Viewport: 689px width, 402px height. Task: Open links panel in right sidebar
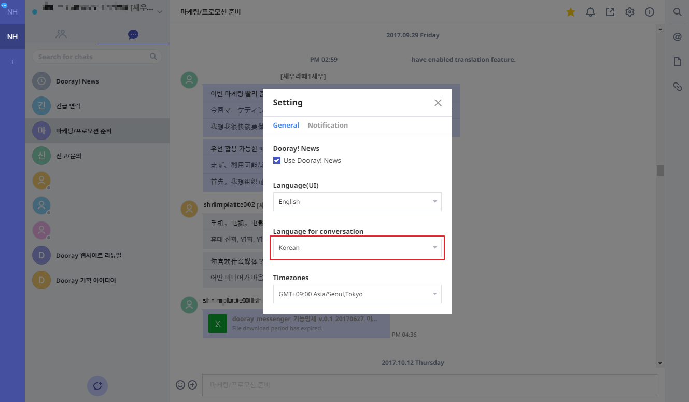[677, 87]
